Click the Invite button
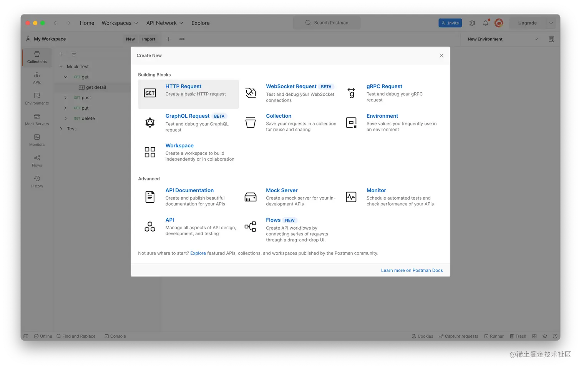581x368 pixels. [x=450, y=23]
